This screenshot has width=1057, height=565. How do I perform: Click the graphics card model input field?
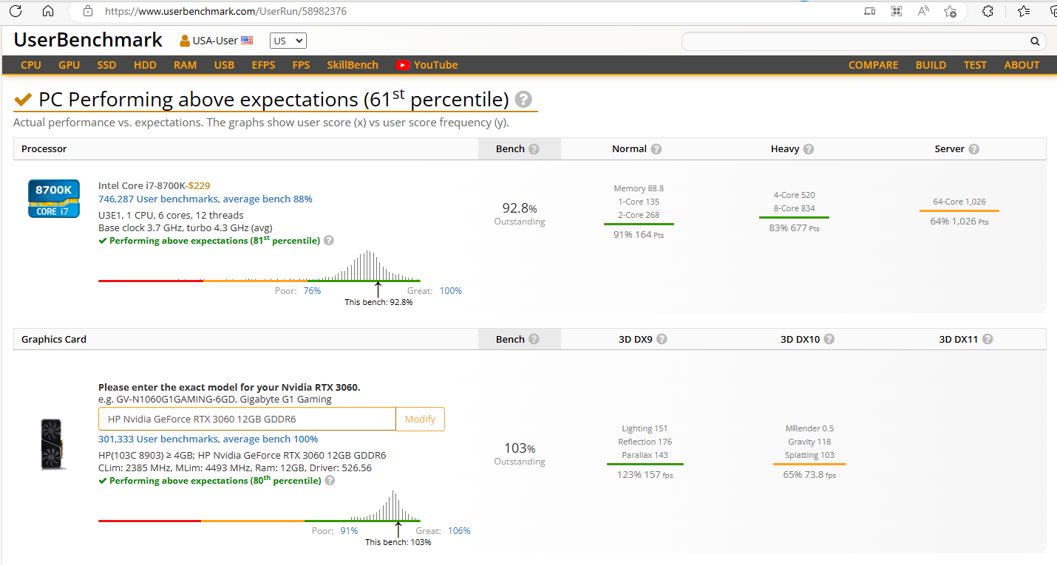tap(247, 419)
